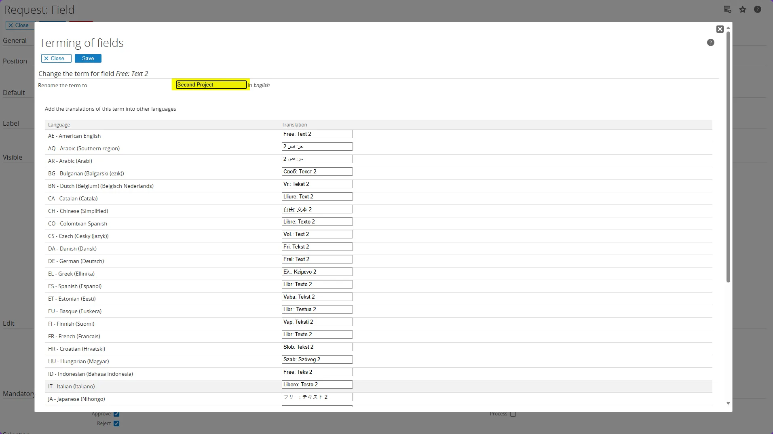This screenshot has width=773, height=434.
Task: Focus the Rename the term to field
Action: [211, 85]
